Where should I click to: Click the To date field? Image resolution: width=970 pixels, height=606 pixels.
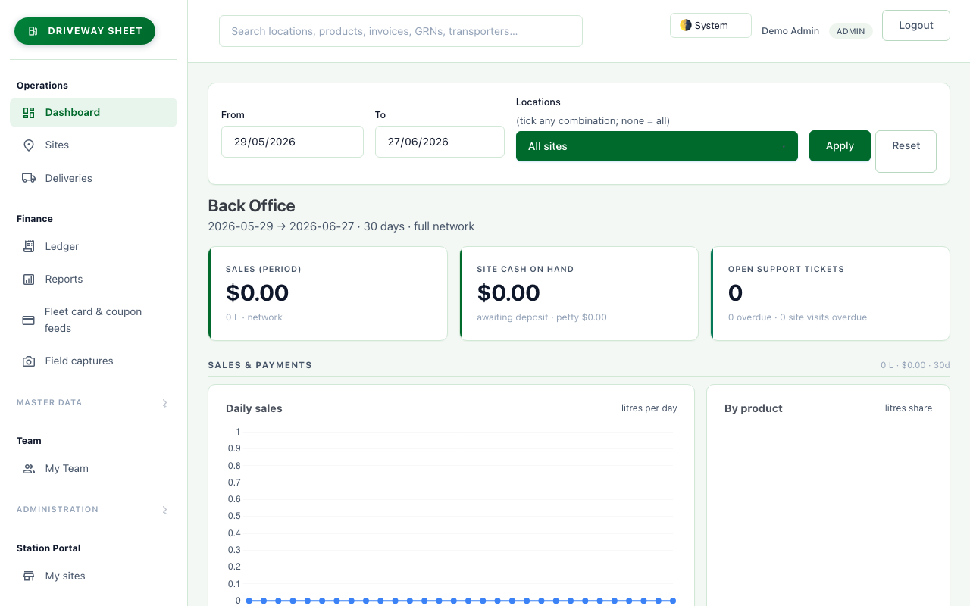click(x=440, y=142)
